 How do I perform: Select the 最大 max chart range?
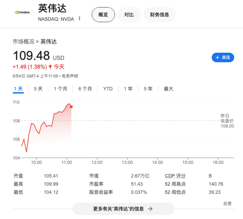coord(169,89)
